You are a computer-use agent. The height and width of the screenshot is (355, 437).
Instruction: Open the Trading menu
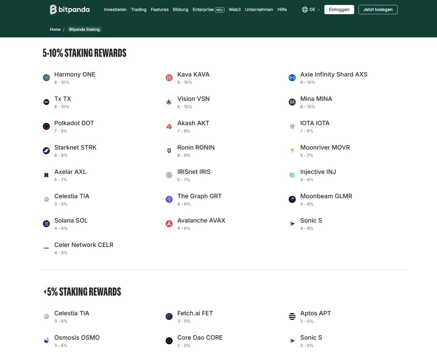point(139,10)
